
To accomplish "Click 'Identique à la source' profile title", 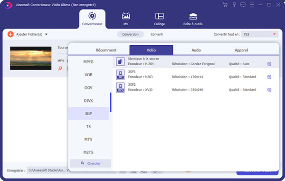I will (143, 59).
